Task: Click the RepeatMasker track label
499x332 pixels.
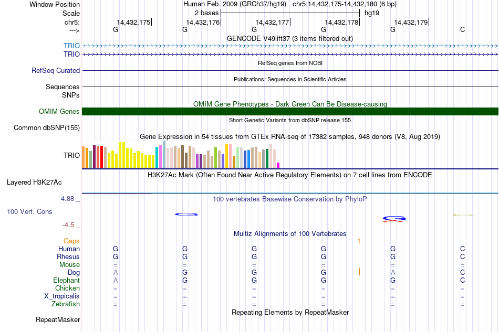Action: pos(58,319)
